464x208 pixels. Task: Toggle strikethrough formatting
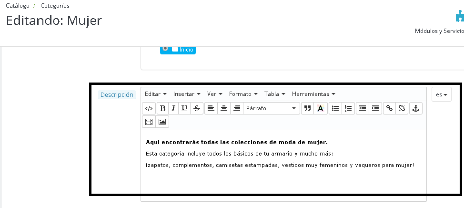pos(196,108)
